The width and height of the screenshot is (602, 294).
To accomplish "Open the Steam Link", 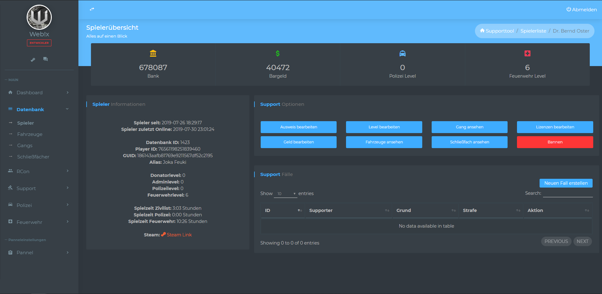I will [x=179, y=235].
